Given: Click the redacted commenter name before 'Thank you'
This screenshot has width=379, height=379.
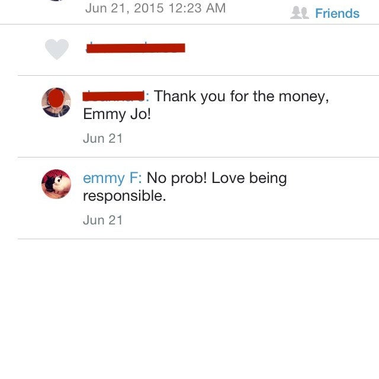Looking at the screenshot, I should pyautogui.click(x=114, y=96).
